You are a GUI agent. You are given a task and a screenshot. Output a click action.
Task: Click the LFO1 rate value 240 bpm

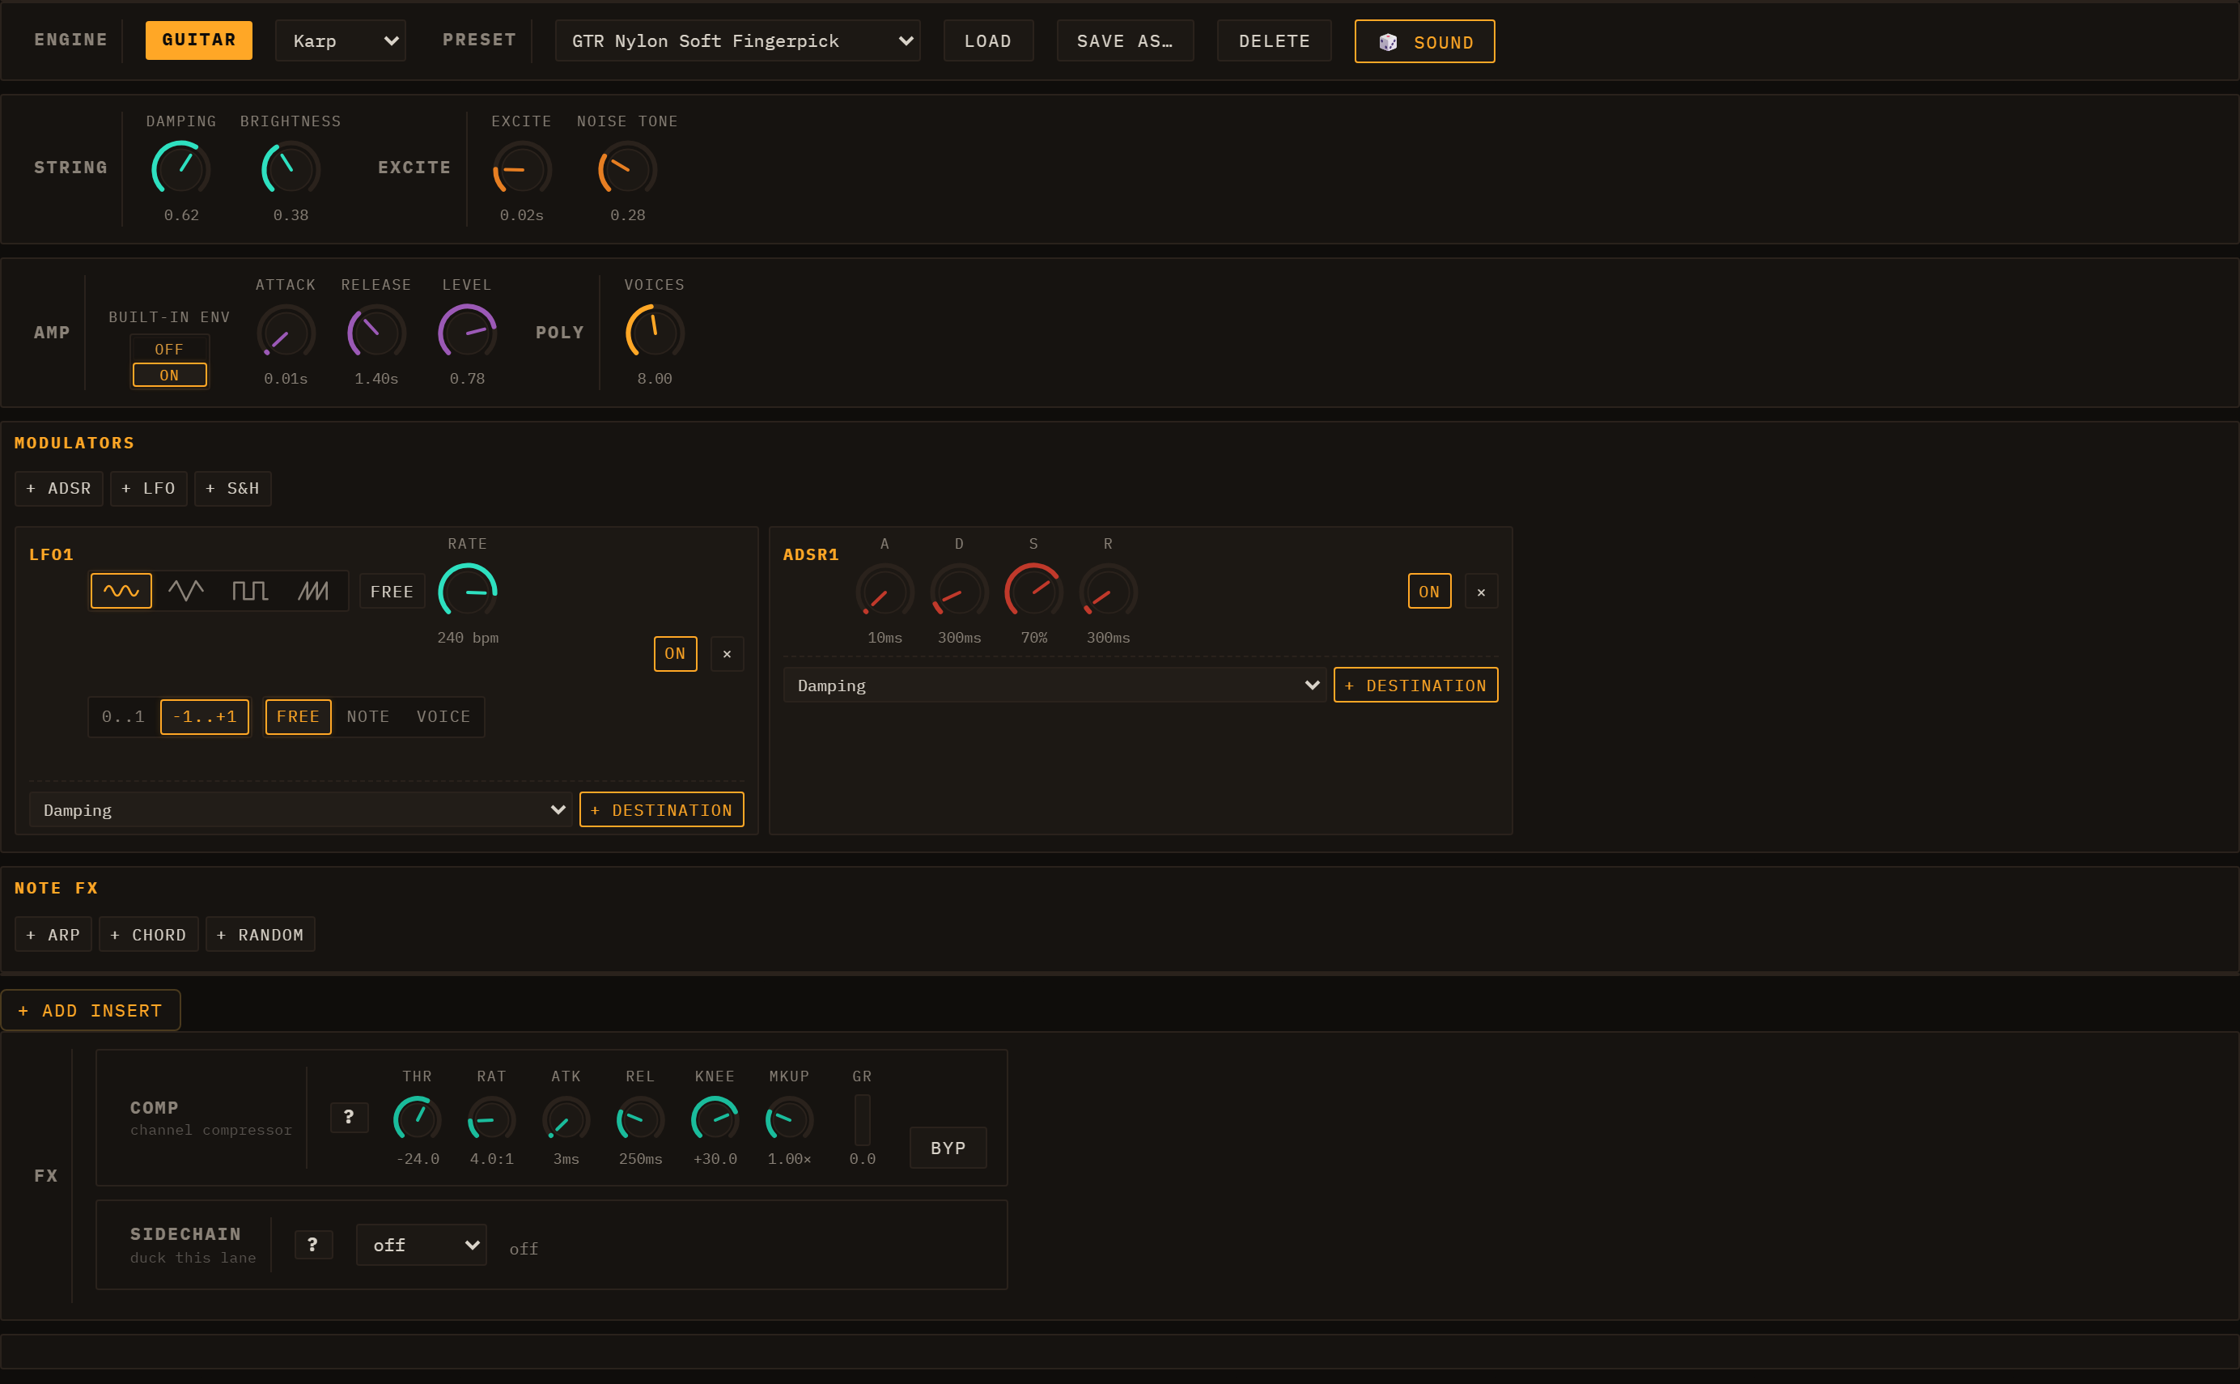(x=468, y=638)
